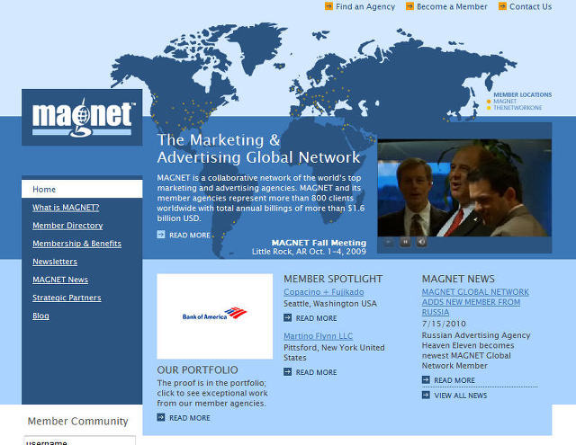Open the Copacino + Fujikado member link
Screen dimensions: 576x445
point(324,292)
